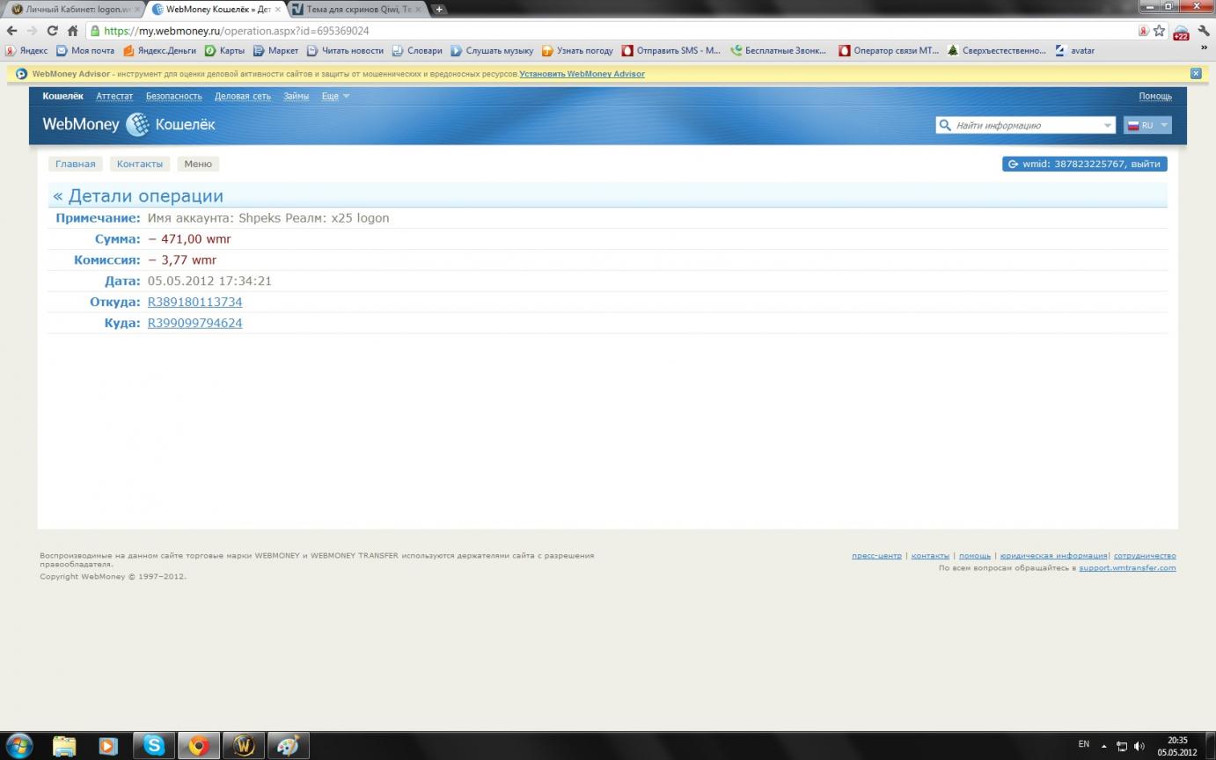Close the WebMoney Advisor notification bar

click(1196, 74)
